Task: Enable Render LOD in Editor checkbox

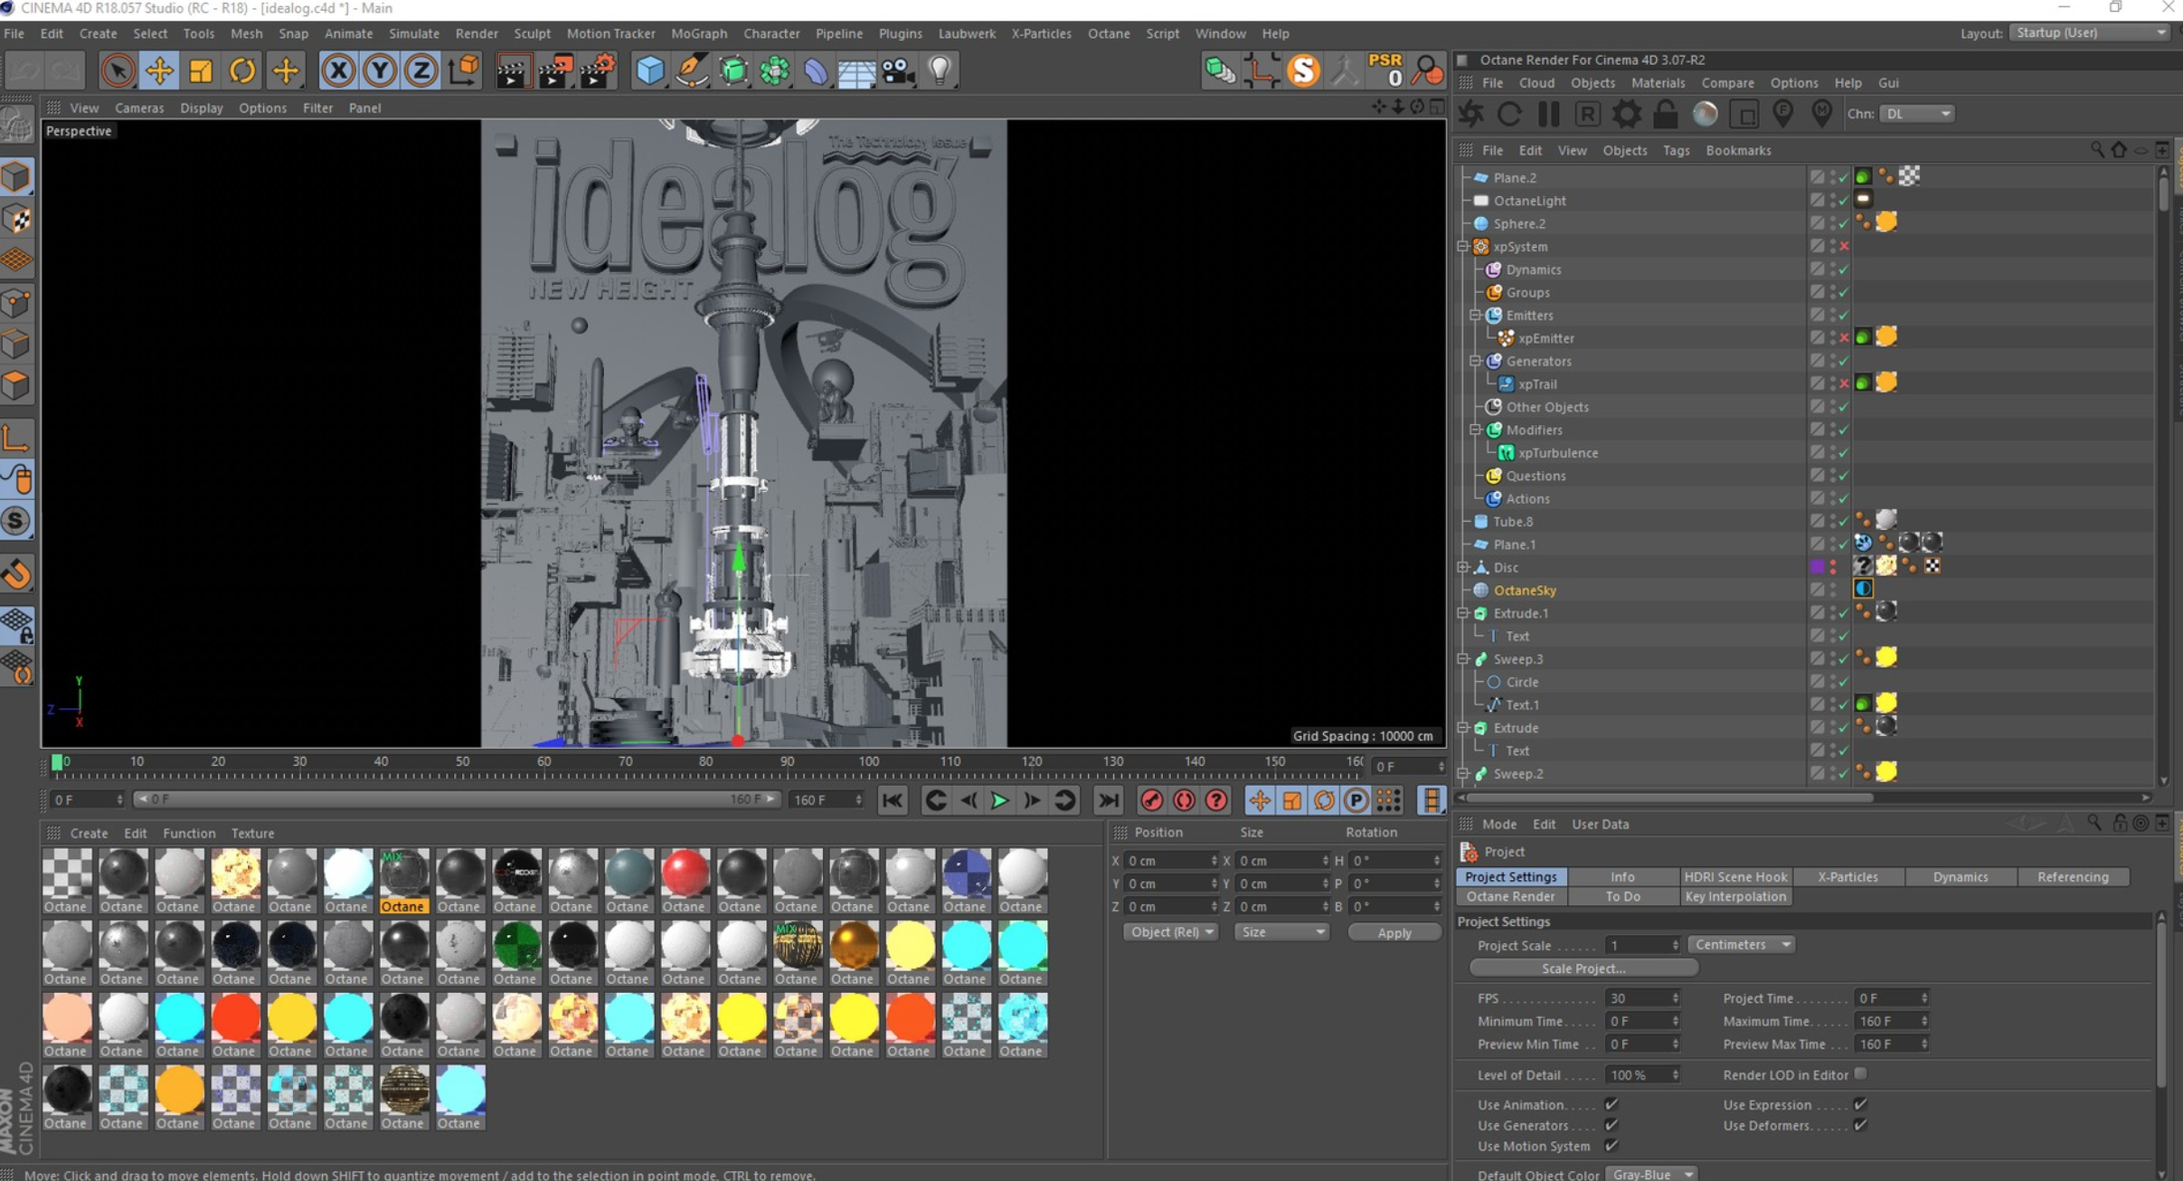Action: (1860, 1074)
